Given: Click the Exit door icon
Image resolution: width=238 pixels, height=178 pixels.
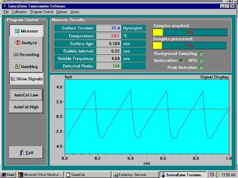Looking at the screenshot, I should 22,152.
